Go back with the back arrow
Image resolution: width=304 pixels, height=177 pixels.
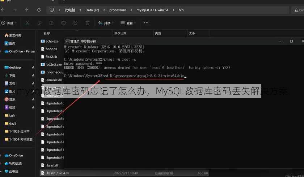click(3, 10)
